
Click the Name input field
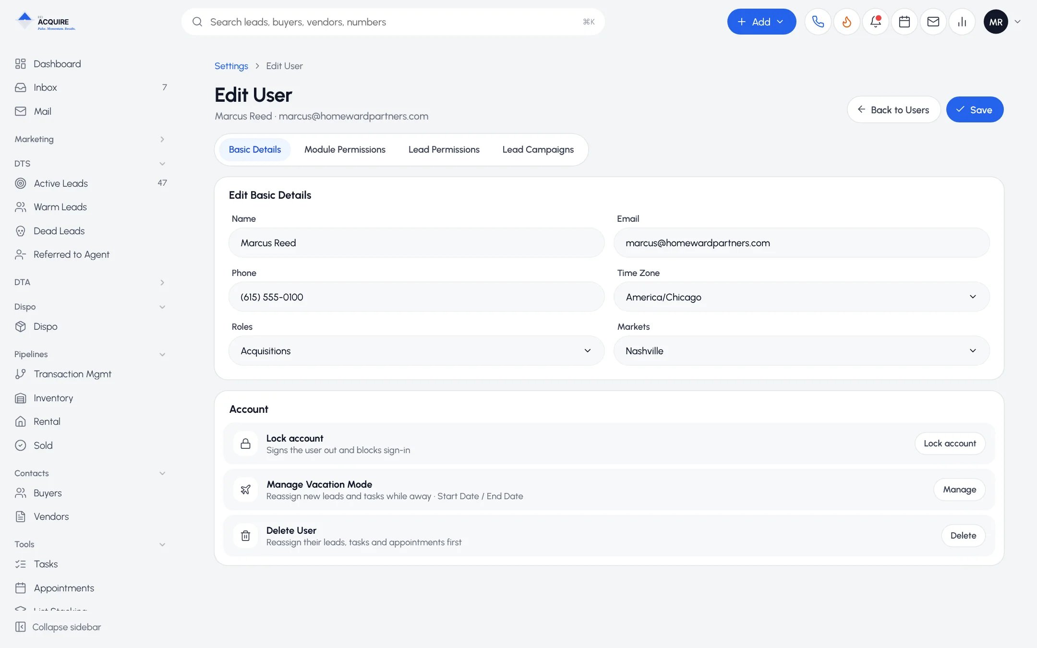point(416,243)
